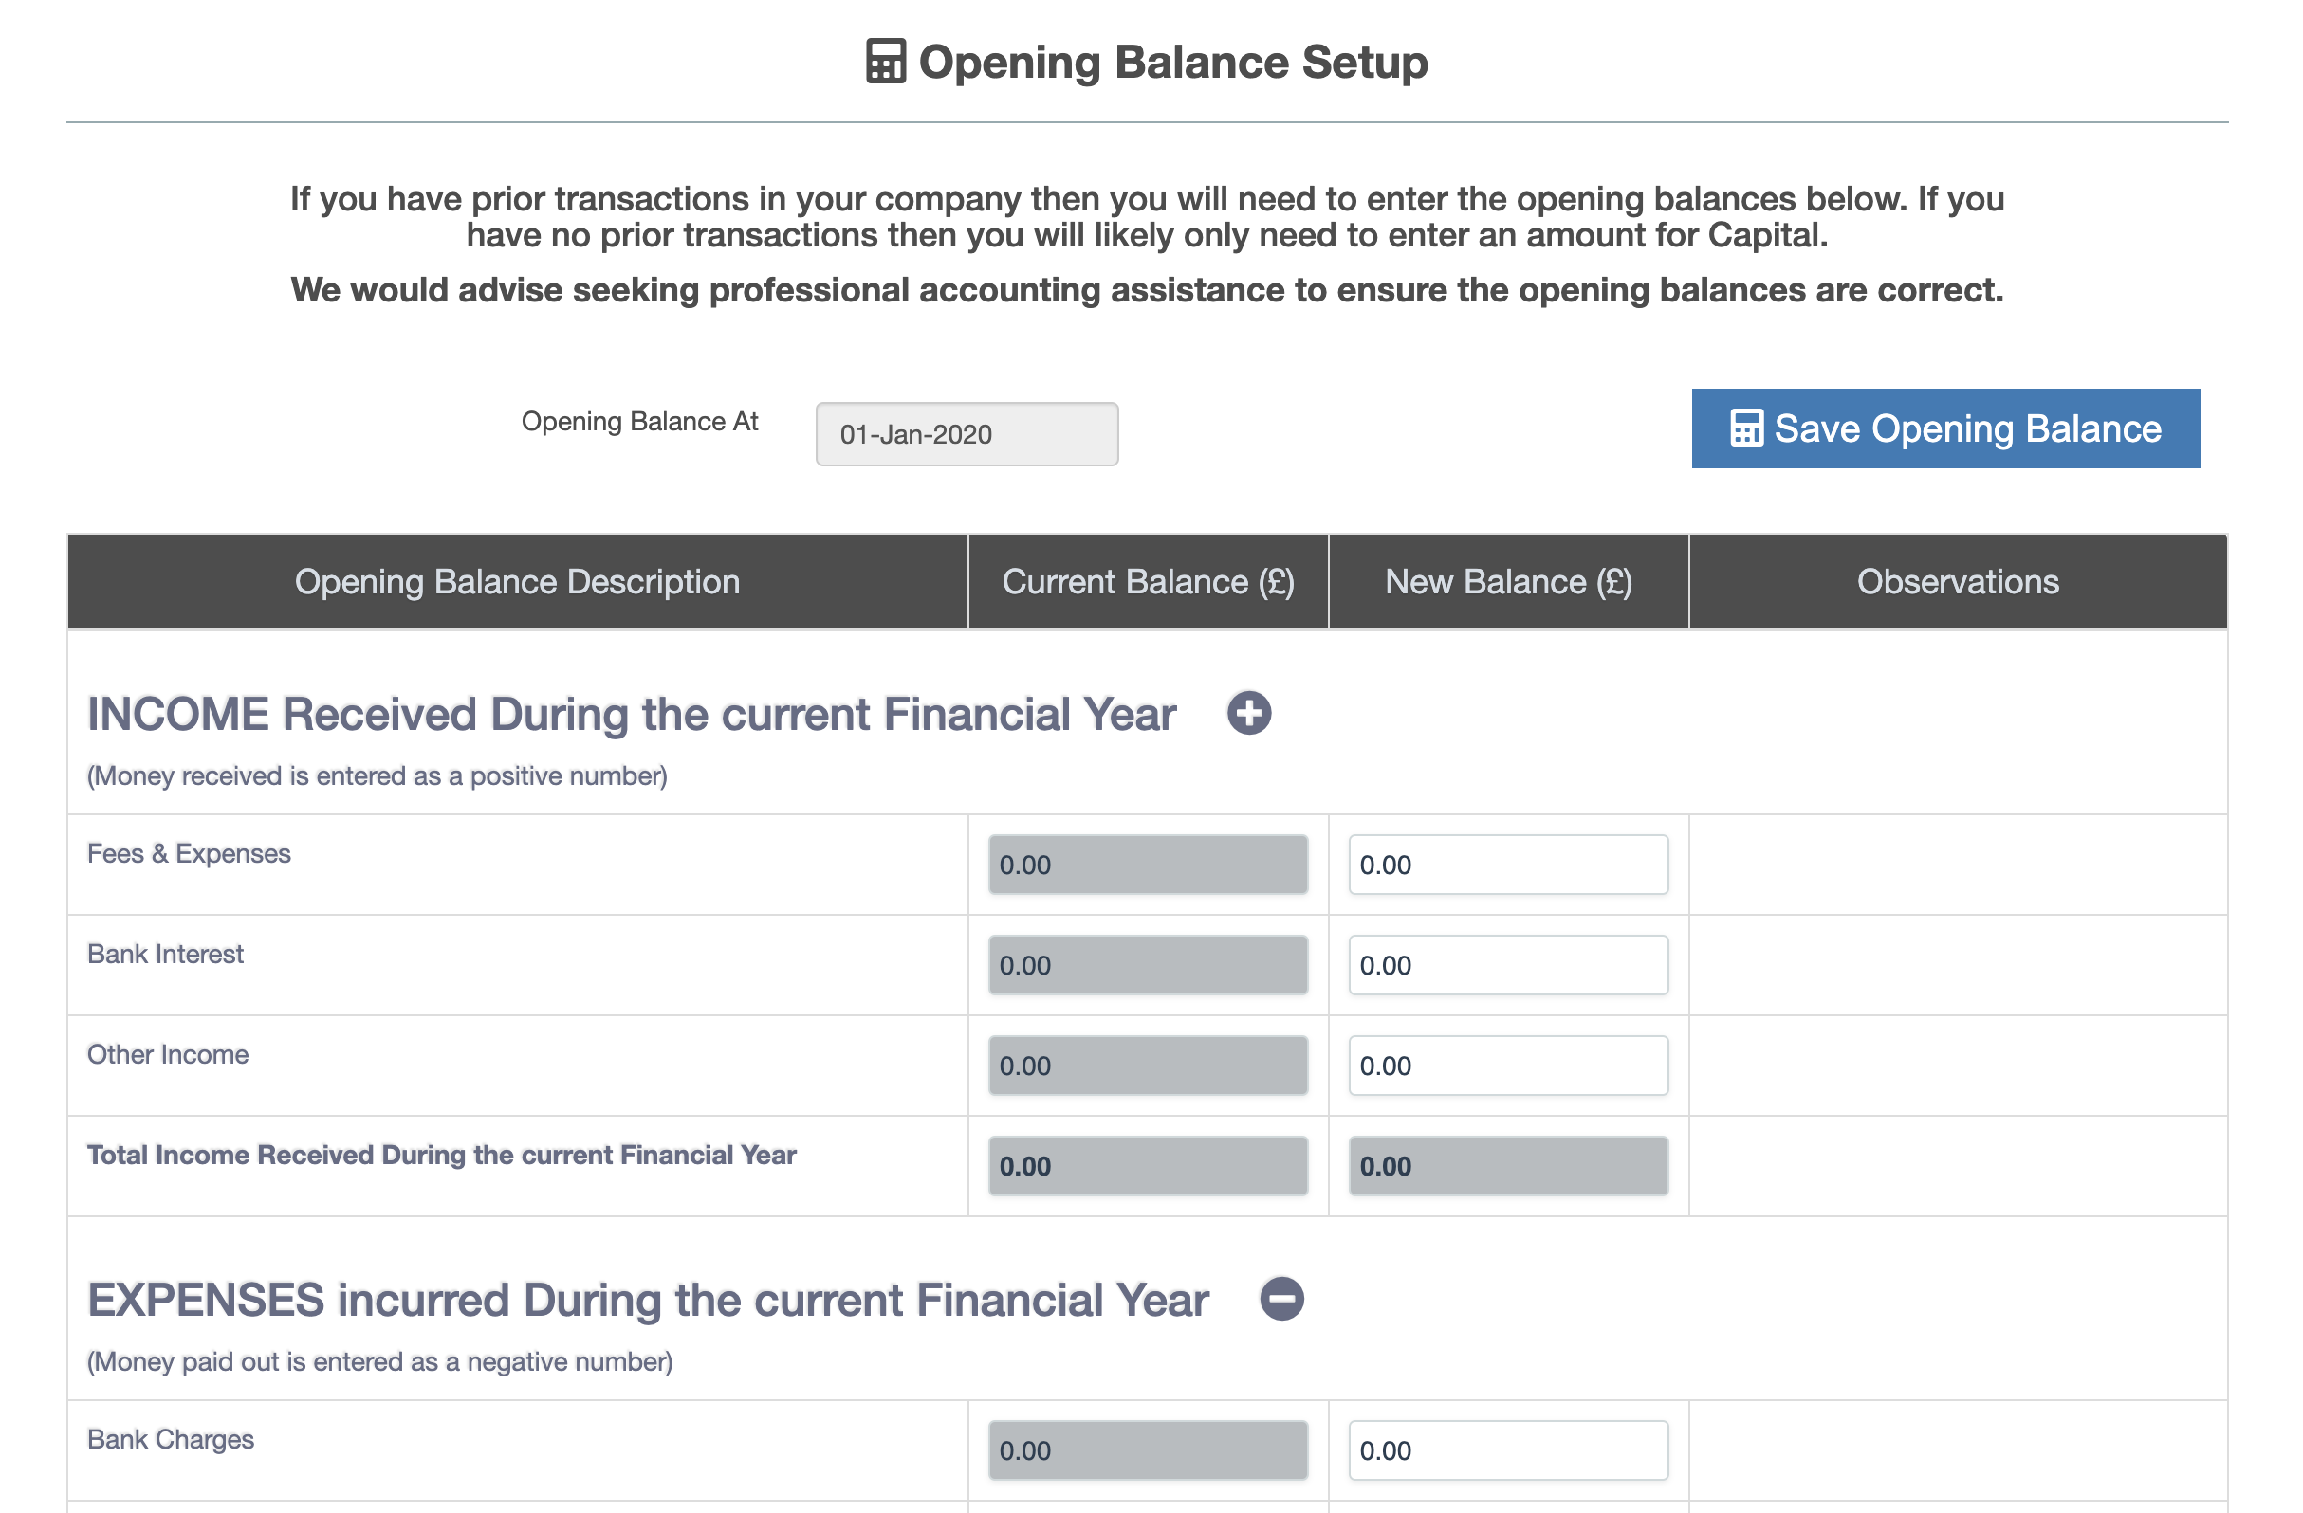Screen dimensions: 2303x1513
Task: Click calculator icon on Save Opening Balance
Action: pos(1746,428)
